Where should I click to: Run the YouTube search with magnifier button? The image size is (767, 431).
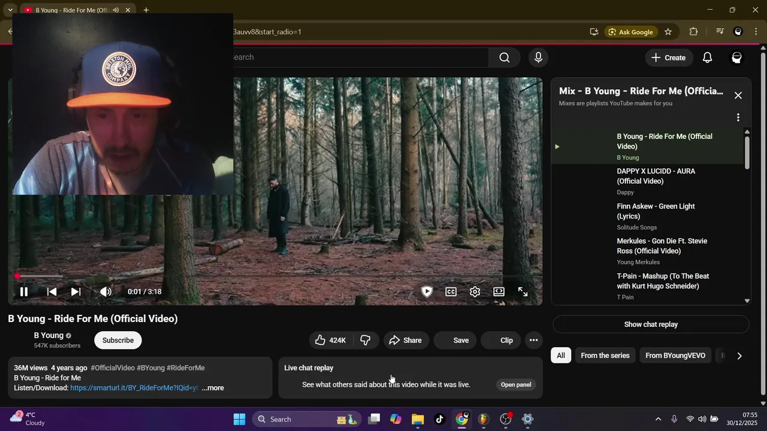tap(505, 57)
